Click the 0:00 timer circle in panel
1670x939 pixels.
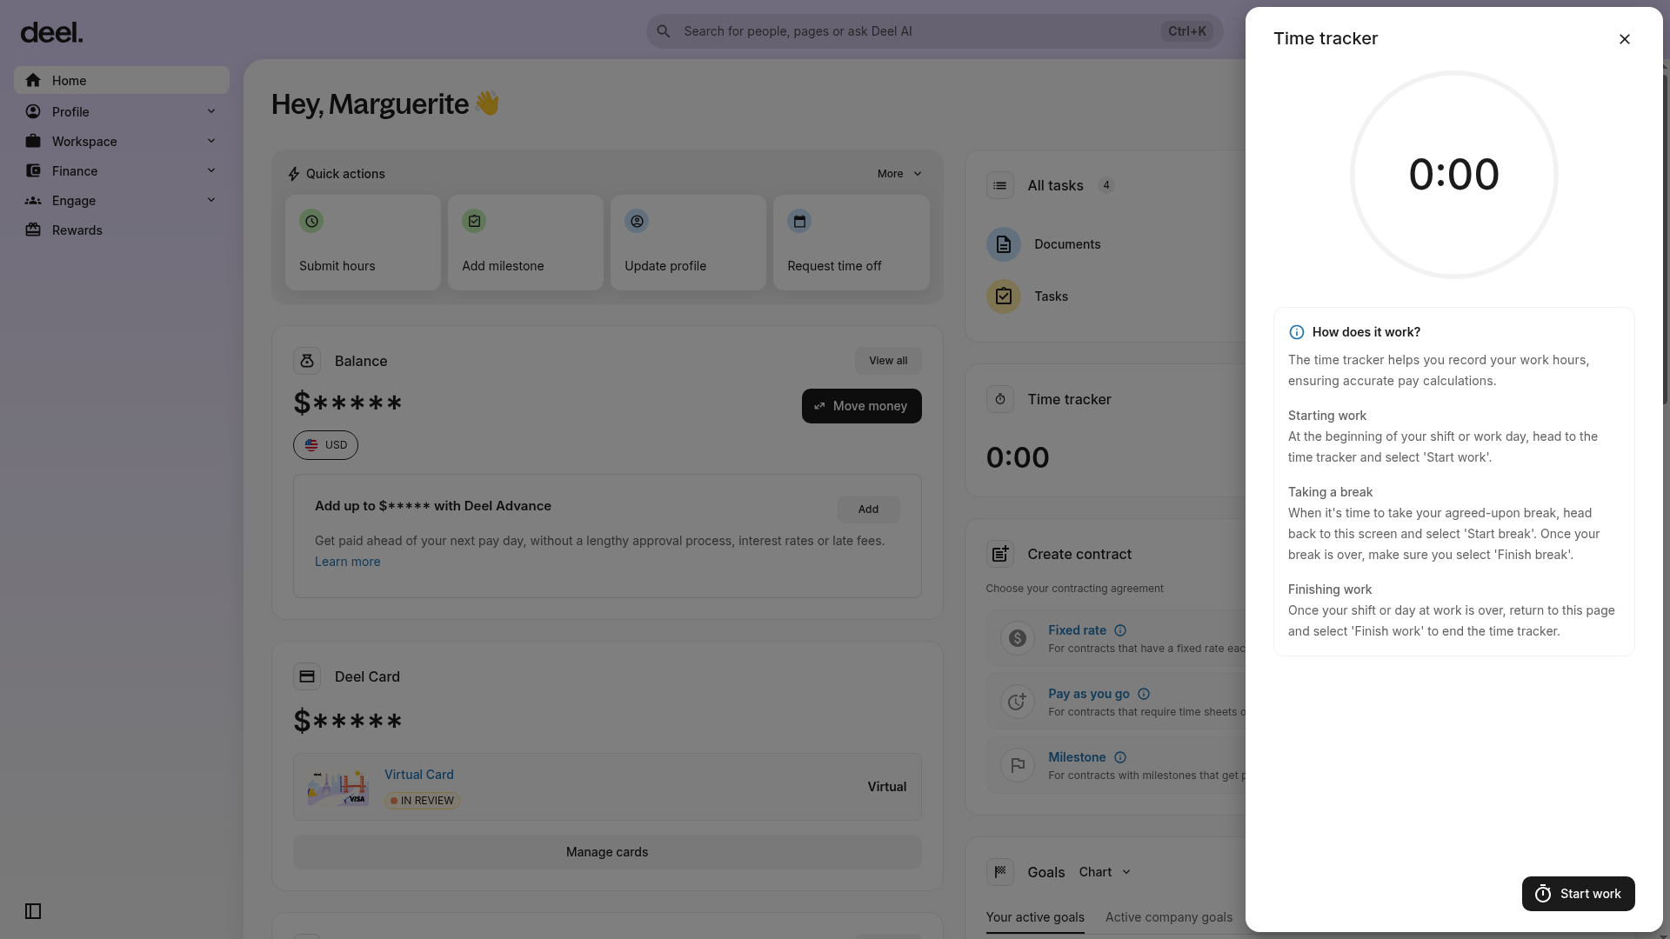(x=1454, y=175)
